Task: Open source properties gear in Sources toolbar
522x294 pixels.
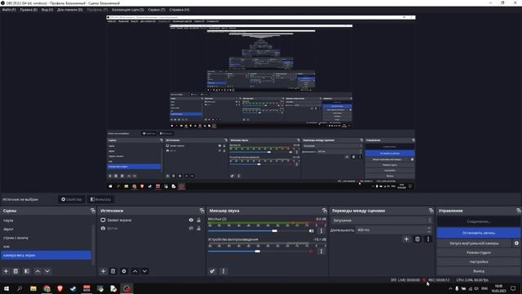Action: [x=124, y=271]
